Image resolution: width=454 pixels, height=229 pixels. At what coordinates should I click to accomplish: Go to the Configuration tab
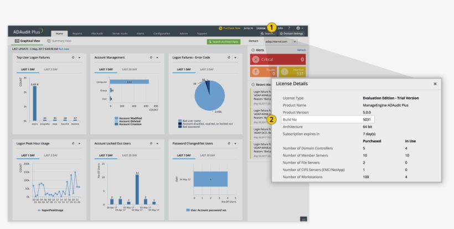(x=162, y=34)
